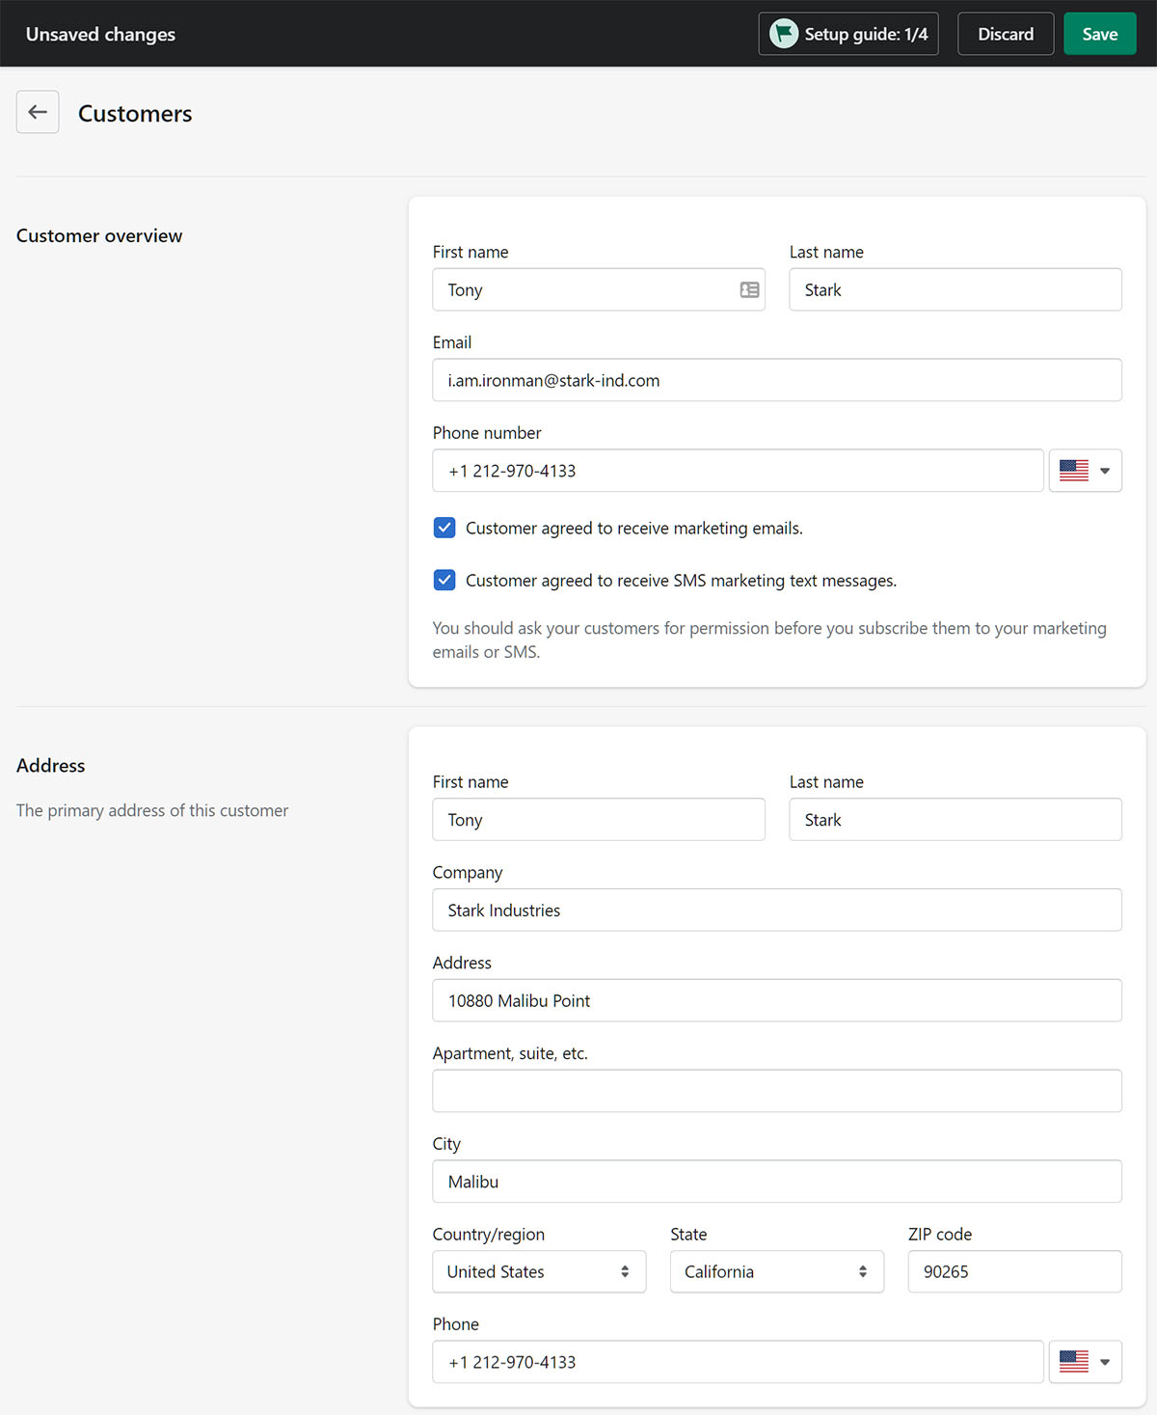Click the Company field label
Viewport: 1157px width, 1415px height.
pos(468,873)
